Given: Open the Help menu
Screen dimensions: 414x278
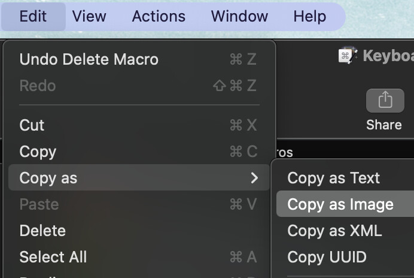Looking at the screenshot, I should pyautogui.click(x=310, y=16).
